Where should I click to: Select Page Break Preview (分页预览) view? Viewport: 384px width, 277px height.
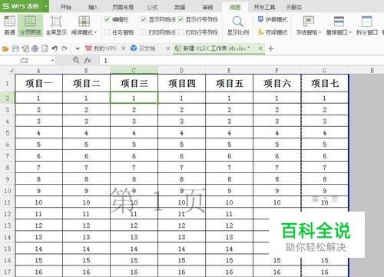[30, 25]
